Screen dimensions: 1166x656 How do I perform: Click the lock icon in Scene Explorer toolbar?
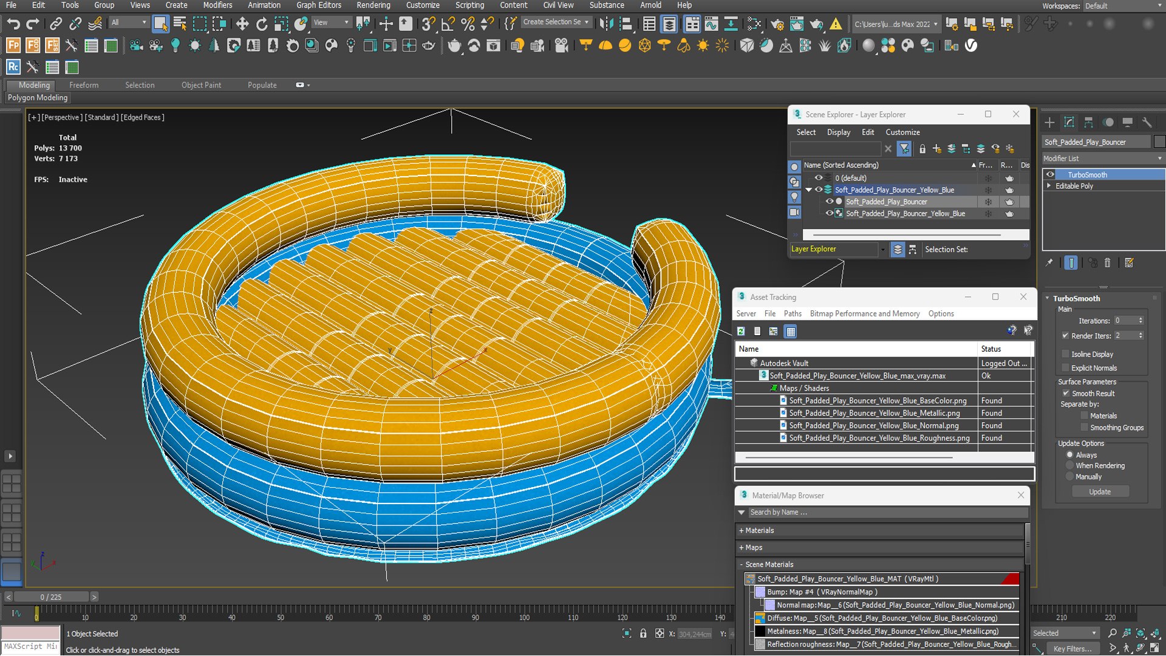click(922, 148)
